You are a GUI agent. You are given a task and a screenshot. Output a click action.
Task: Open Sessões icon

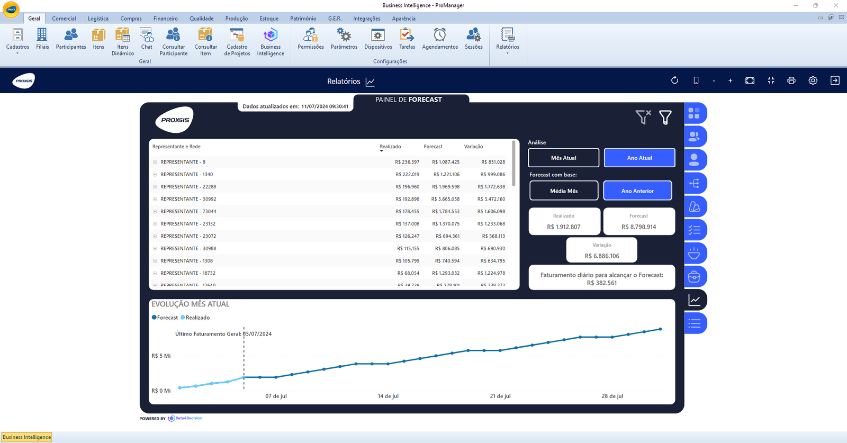[x=474, y=39]
